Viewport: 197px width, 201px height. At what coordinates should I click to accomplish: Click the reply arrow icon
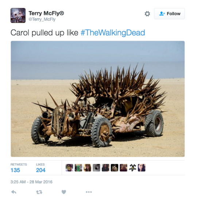click(x=14, y=192)
